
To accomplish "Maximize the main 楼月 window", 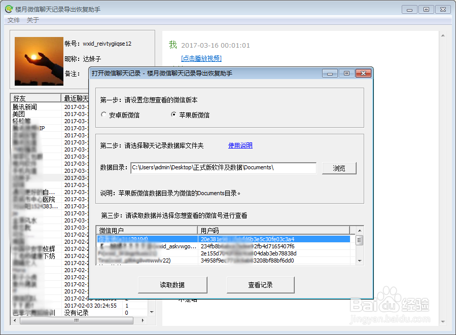I will [426, 9].
